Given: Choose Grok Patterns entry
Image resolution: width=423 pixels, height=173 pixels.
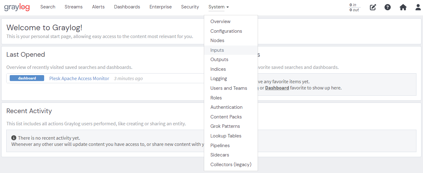Looking at the screenshot, I should [x=231, y=126].
